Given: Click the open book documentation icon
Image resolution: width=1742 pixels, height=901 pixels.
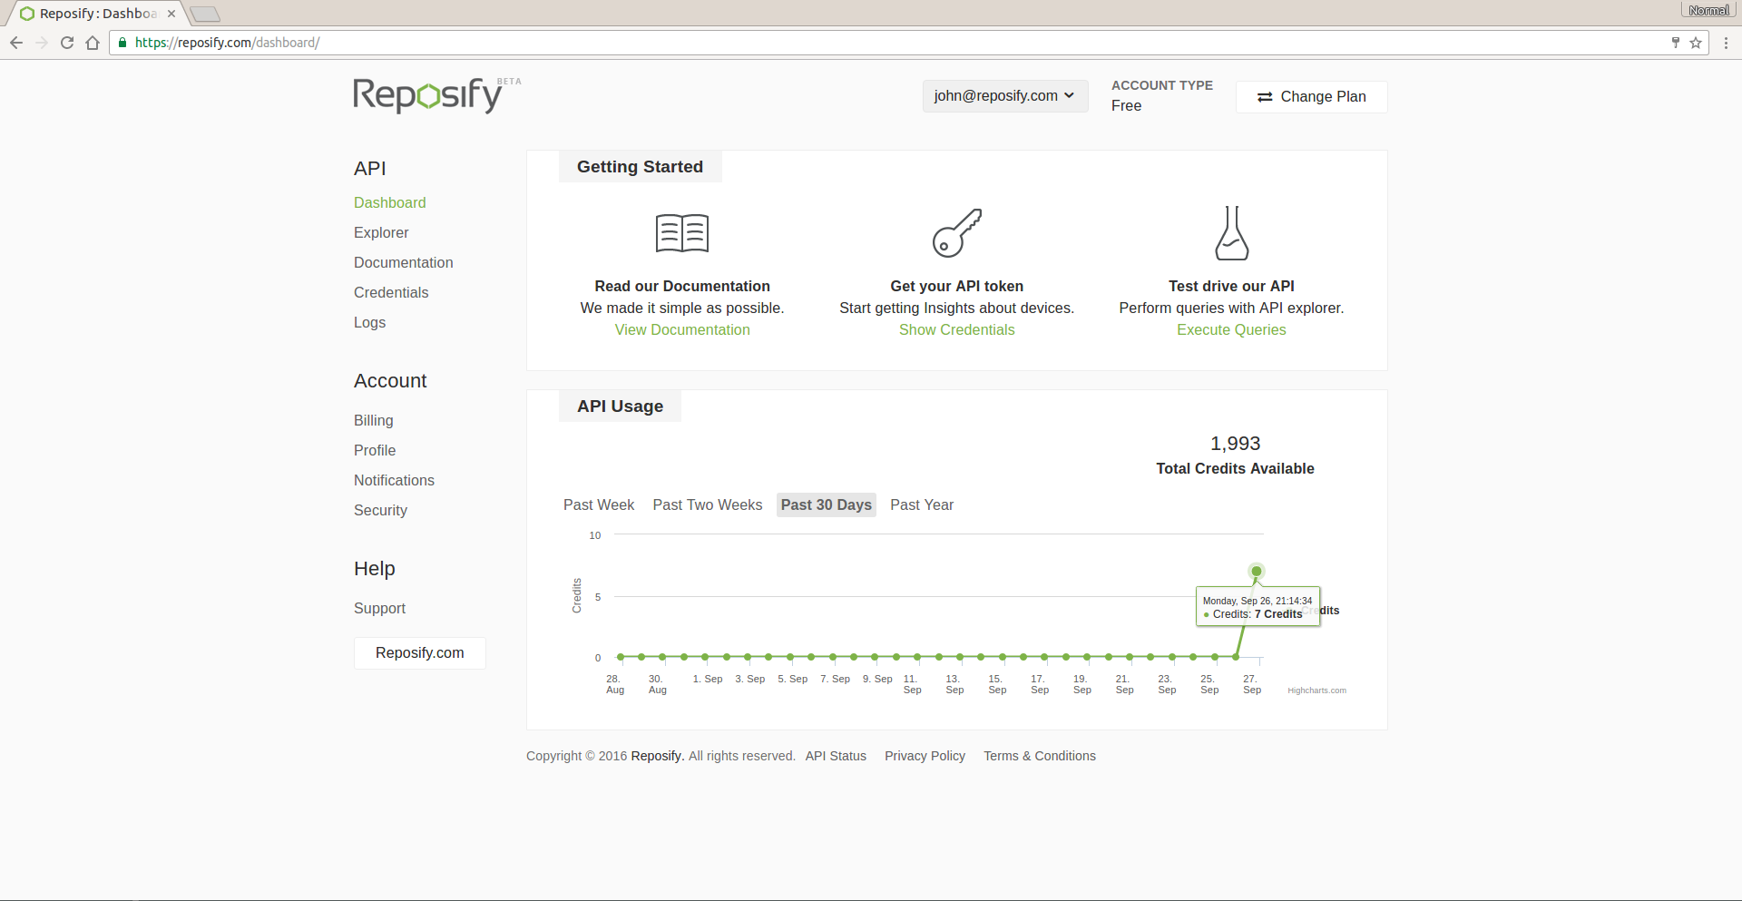Looking at the screenshot, I should [x=681, y=233].
